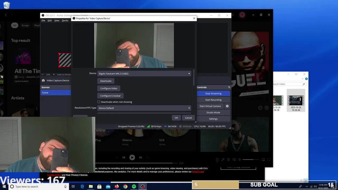The image size is (338, 190).
Task: Show hidden icons chevron in system tray
Action: (x=307, y=187)
